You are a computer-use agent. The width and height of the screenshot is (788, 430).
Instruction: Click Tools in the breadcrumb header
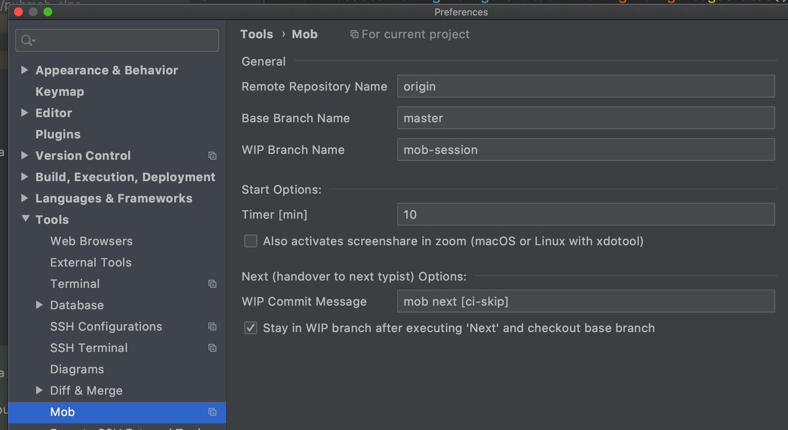257,34
